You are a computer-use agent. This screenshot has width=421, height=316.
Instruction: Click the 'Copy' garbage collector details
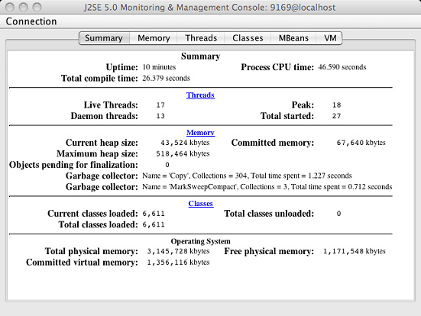[x=247, y=176]
